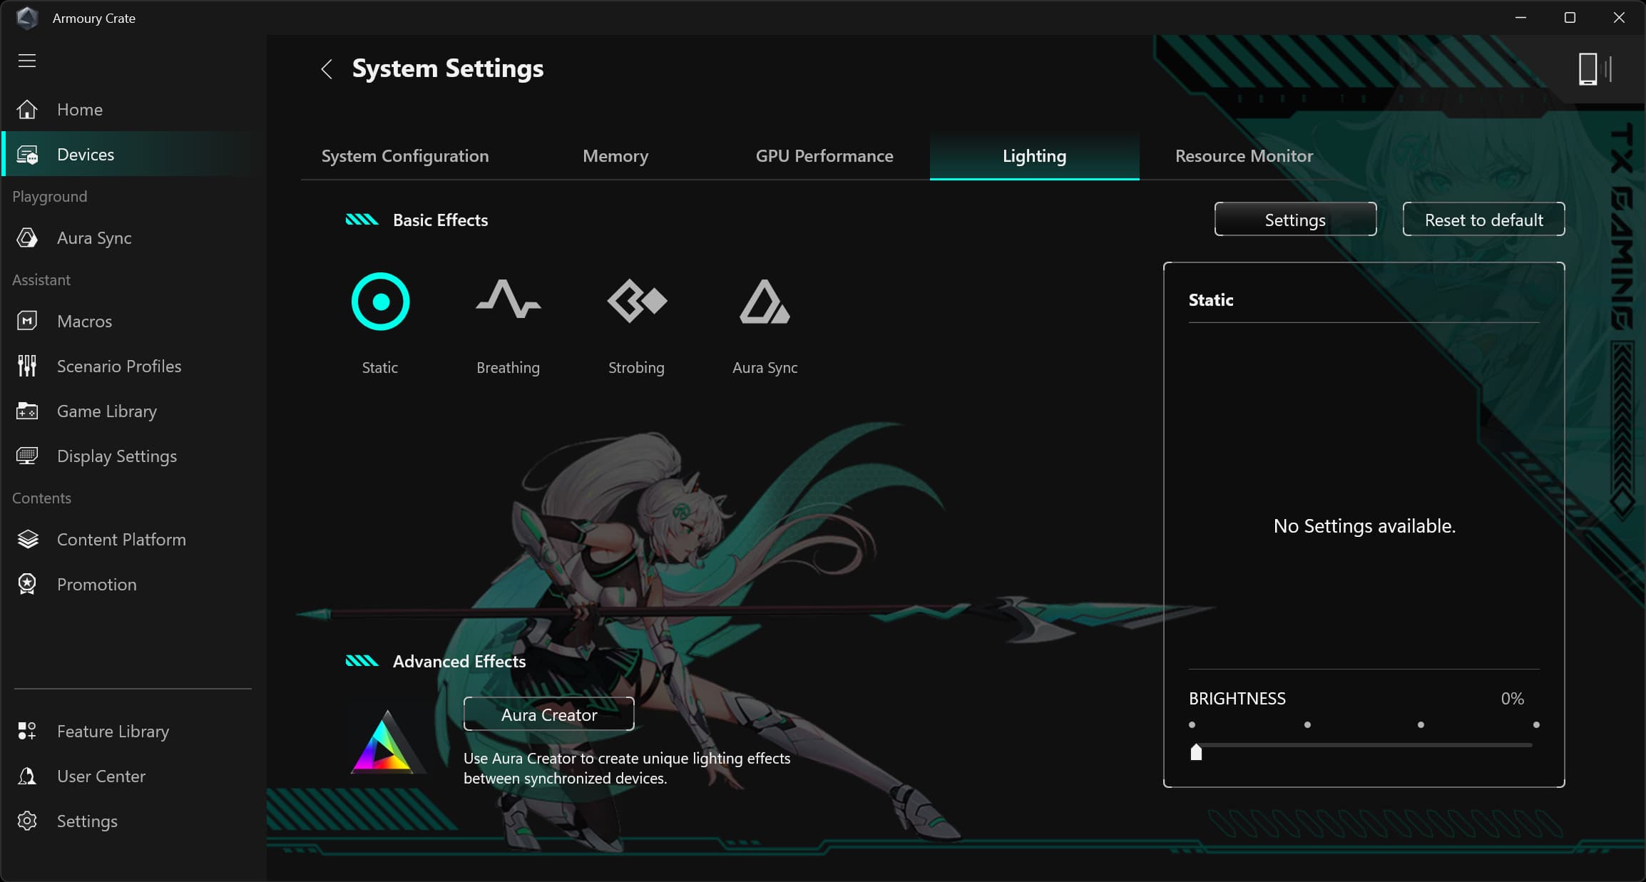Viewport: 1646px width, 882px height.
Task: Open the Resource Monitor tab
Action: 1243,156
